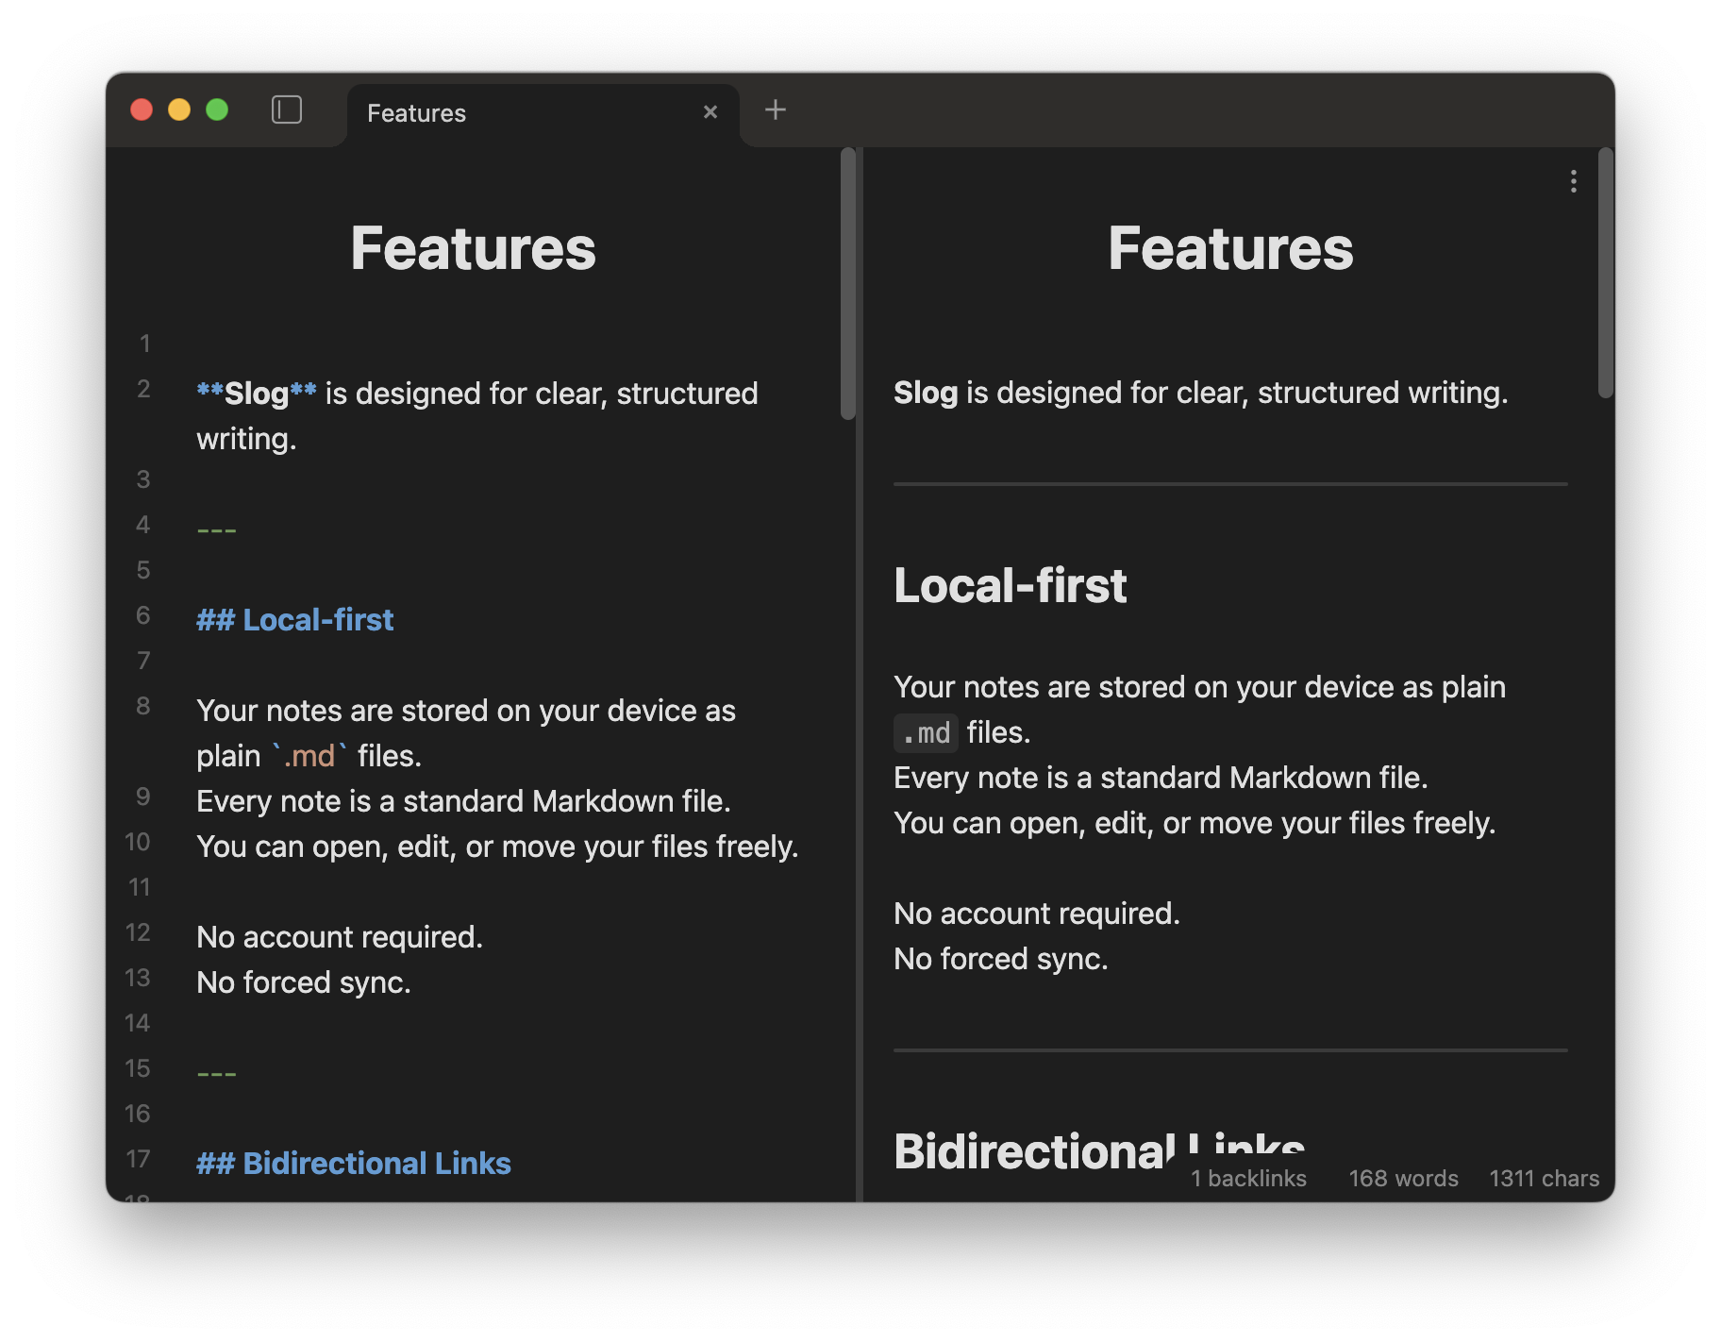This screenshot has width=1721, height=1342.
Task: Click the editor pane scrollbar thumb
Action: pos(847,283)
